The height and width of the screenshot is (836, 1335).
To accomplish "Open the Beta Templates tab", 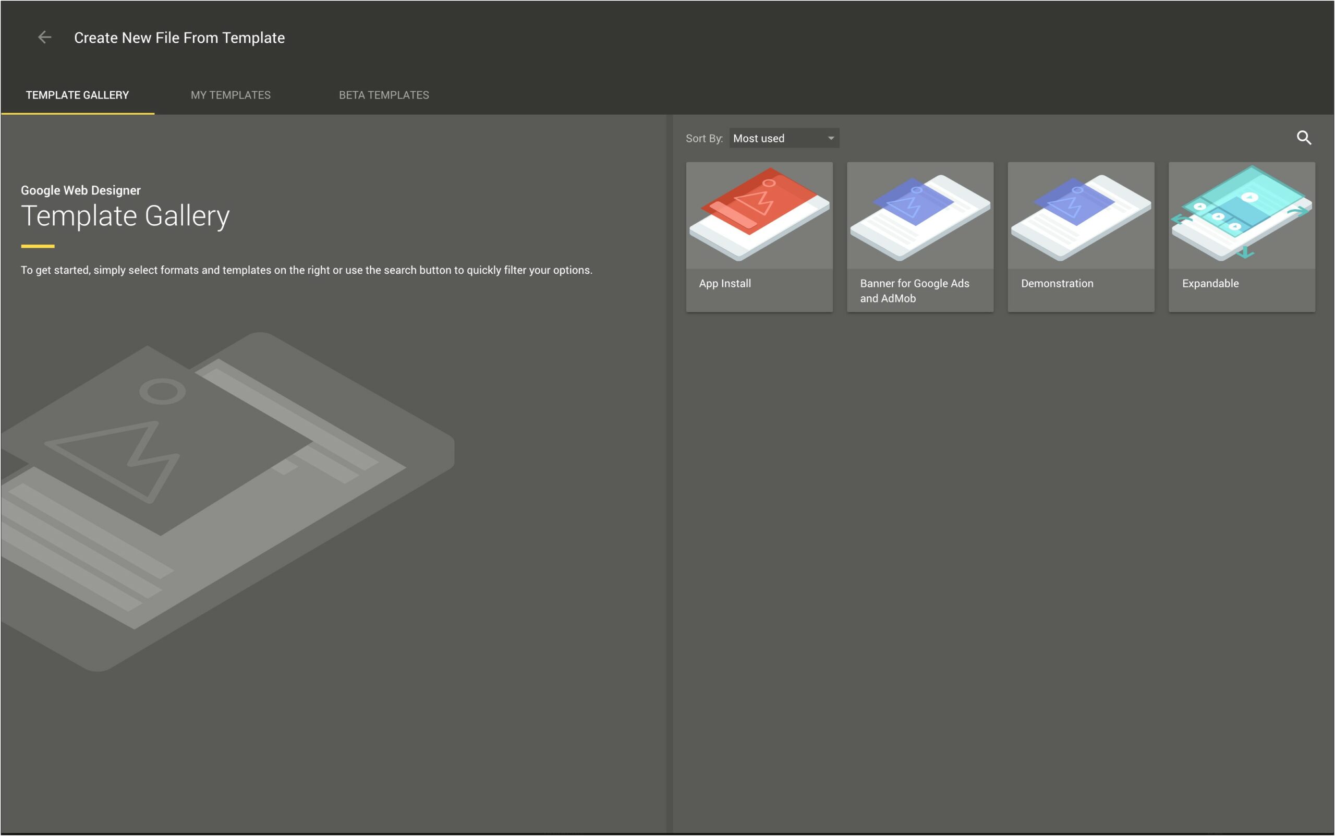I will click(x=384, y=95).
